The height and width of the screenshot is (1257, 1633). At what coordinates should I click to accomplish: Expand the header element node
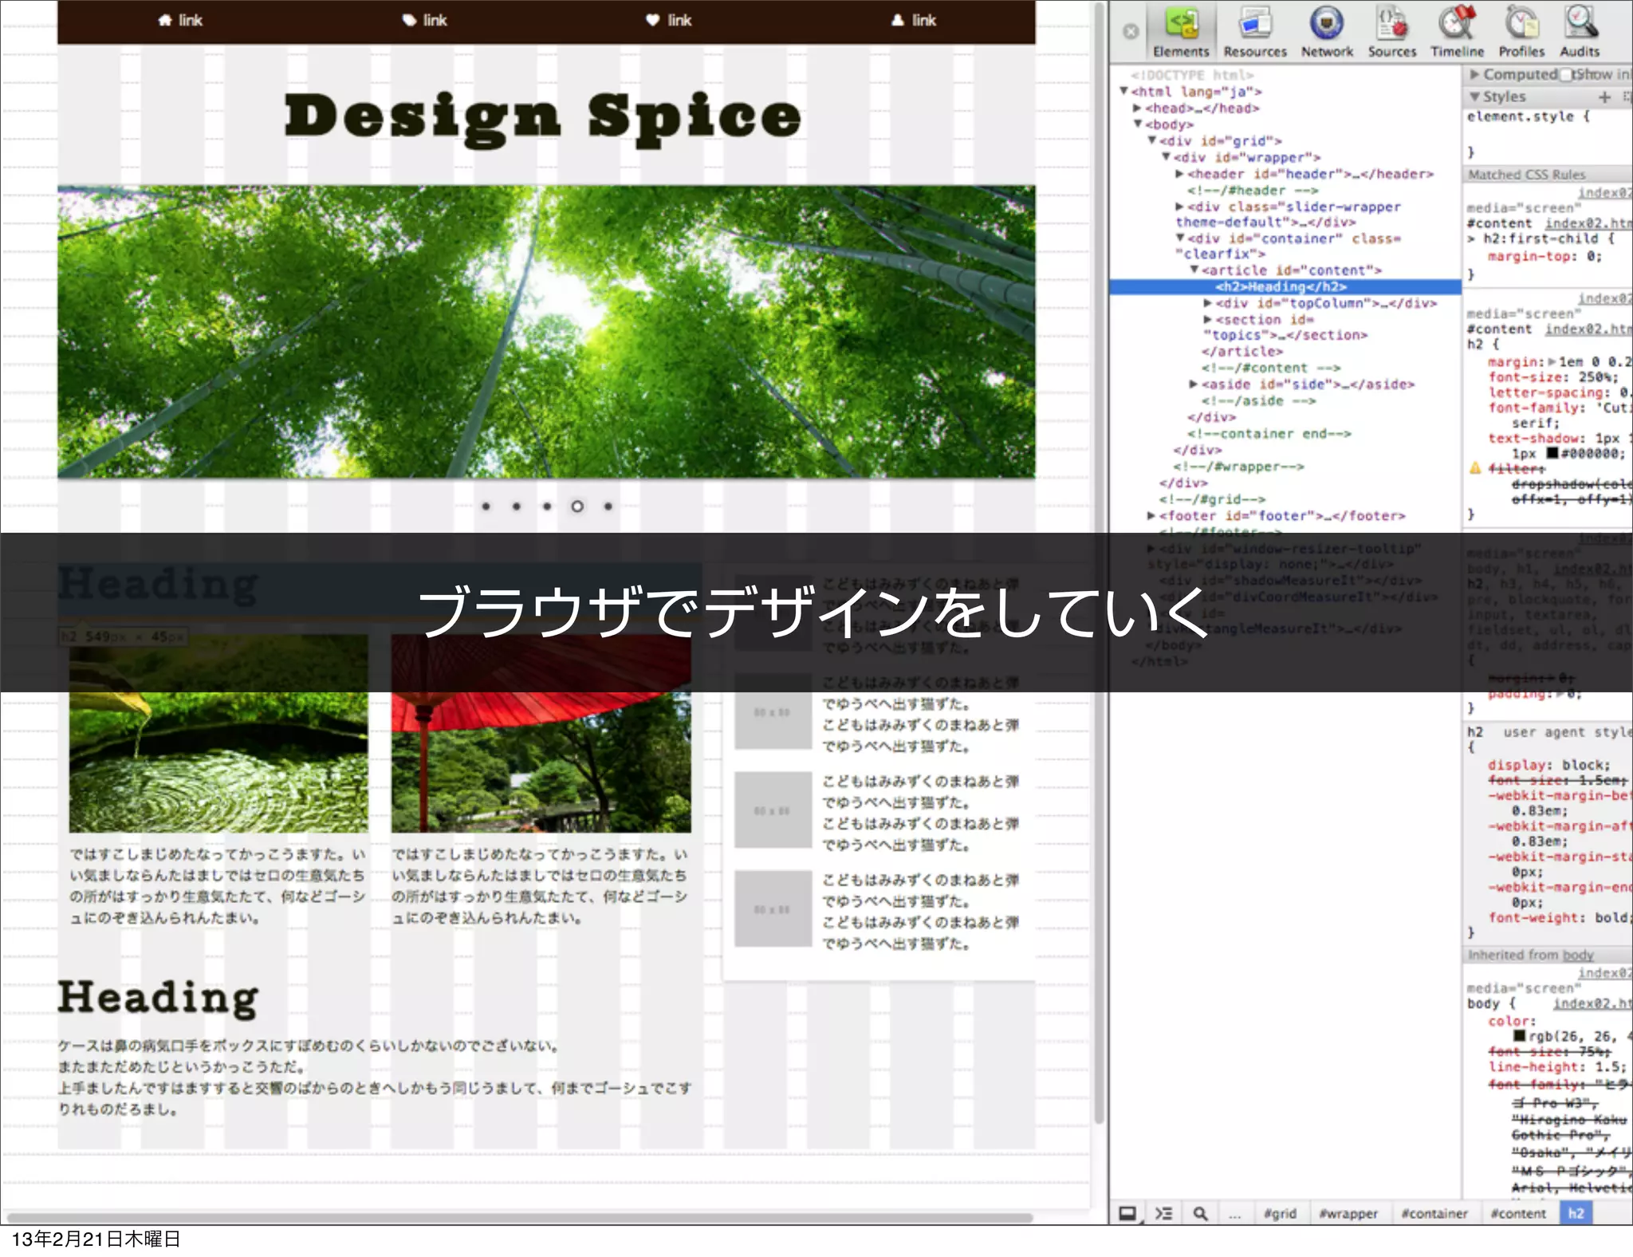(x=1179, y=174)
